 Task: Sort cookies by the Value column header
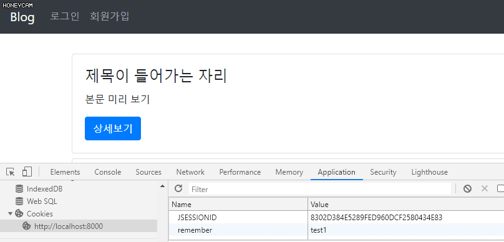coord(406,205)
